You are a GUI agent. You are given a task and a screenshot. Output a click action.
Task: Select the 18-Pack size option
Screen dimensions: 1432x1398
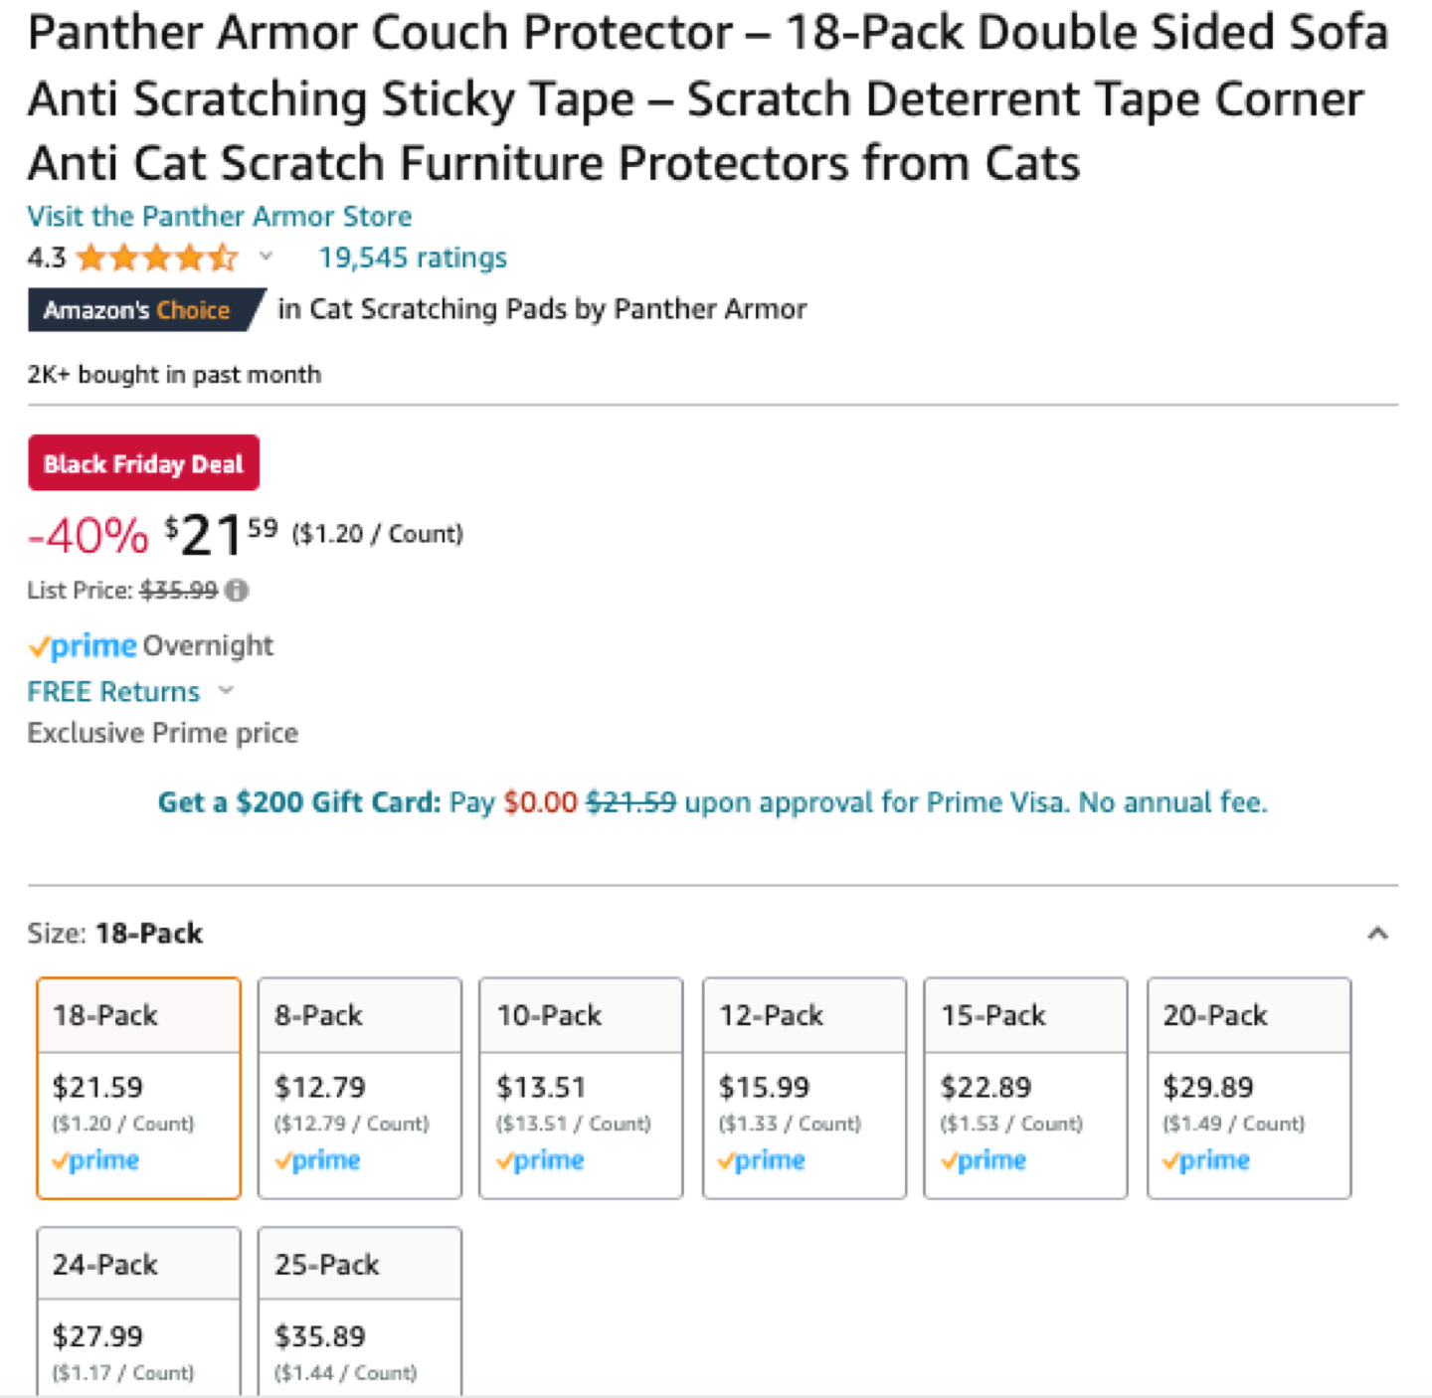(138, 1087)
